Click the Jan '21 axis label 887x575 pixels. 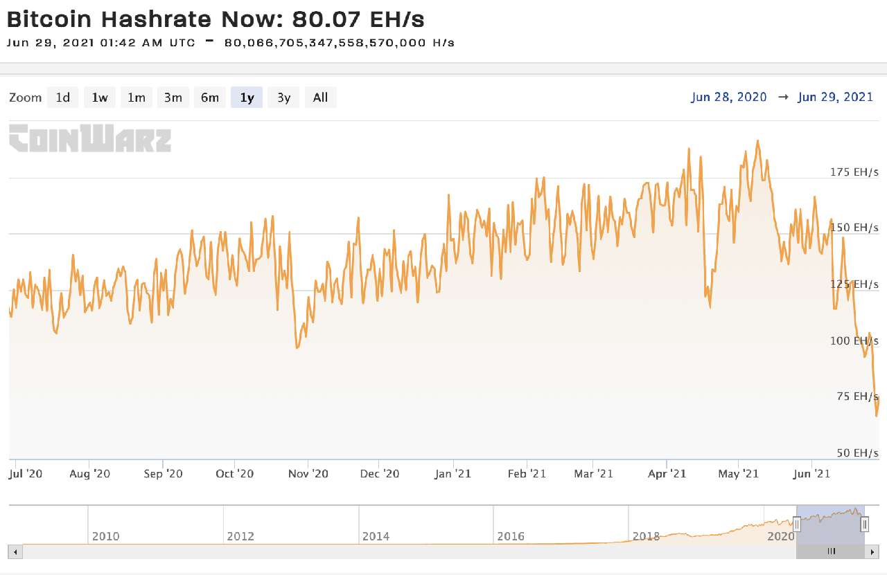tap(453, 474)
